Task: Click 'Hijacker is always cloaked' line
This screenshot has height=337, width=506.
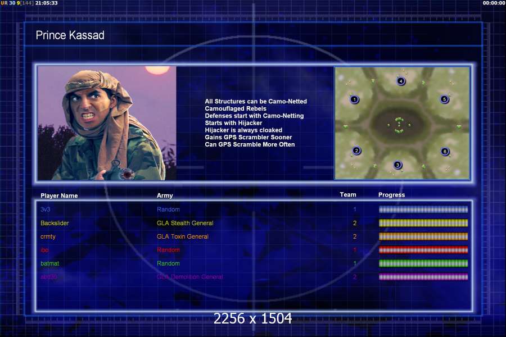Action: point(243,130)
